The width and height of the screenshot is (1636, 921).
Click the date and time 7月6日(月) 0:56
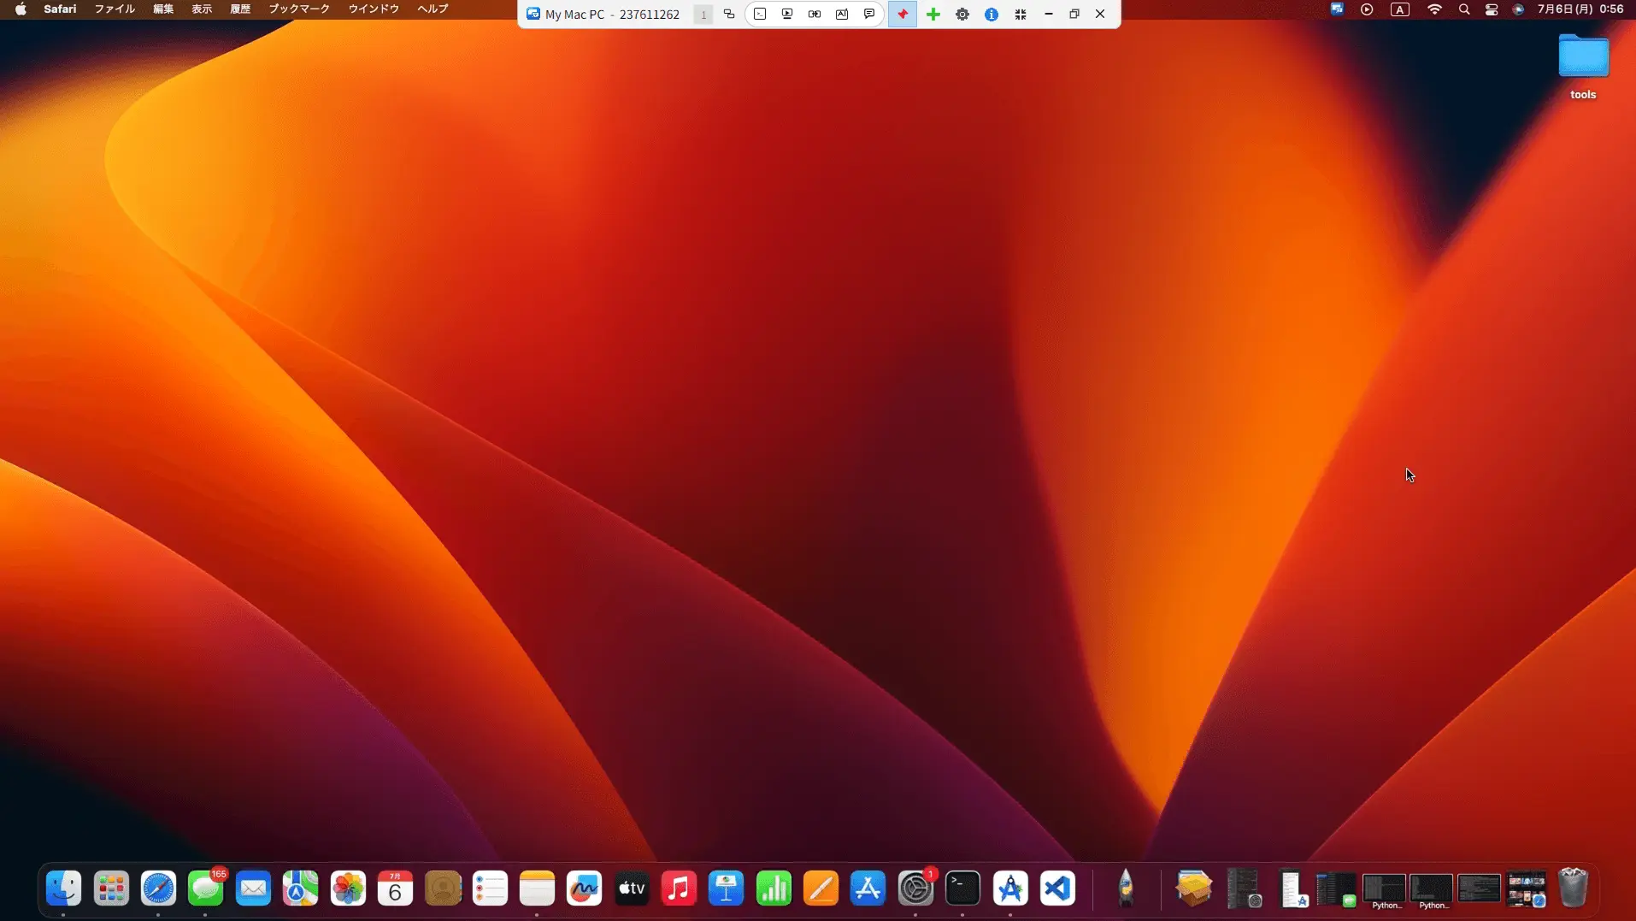coord(1580,9)
